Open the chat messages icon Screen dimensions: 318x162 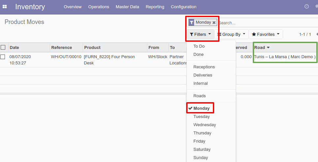[317, 7]
